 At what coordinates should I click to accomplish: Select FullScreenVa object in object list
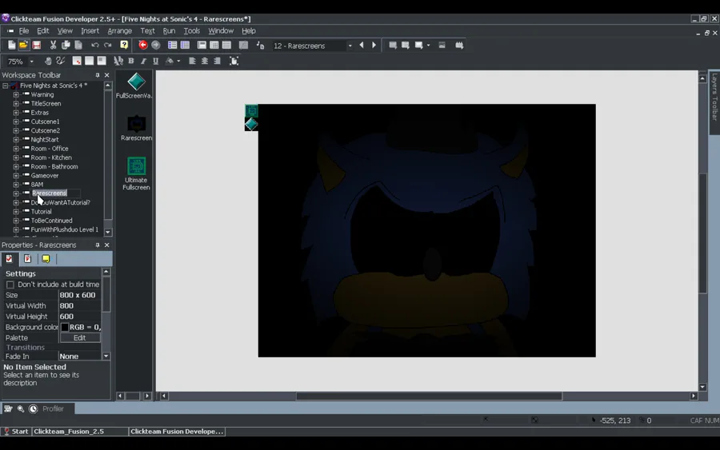(x=135, y=86)
